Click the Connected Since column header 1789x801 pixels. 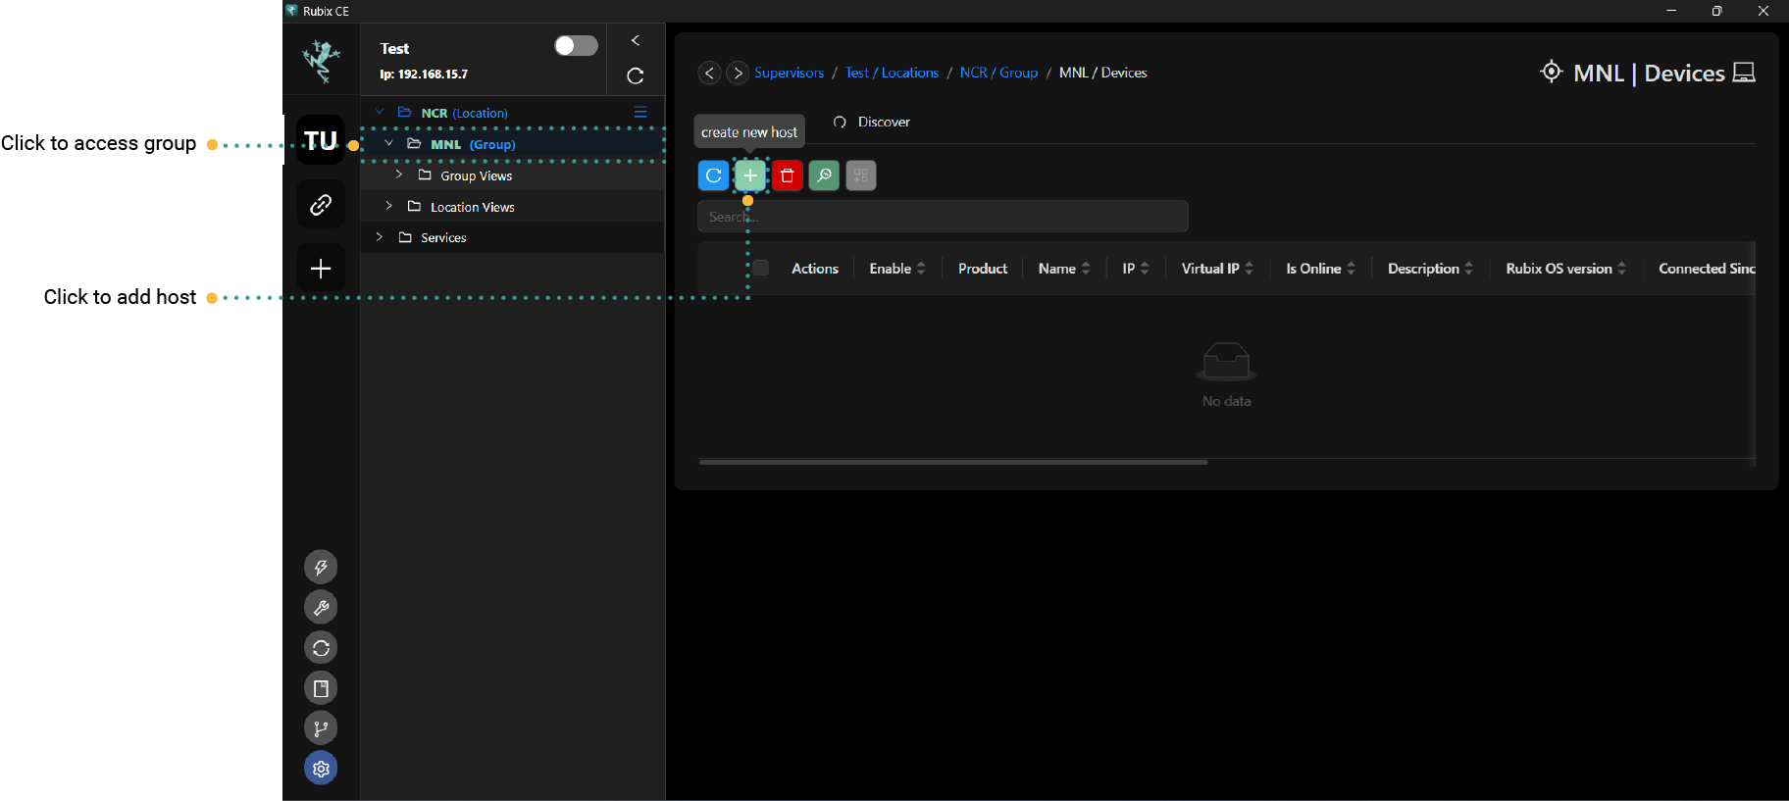pyautogui.click(x=1707, y=269)
